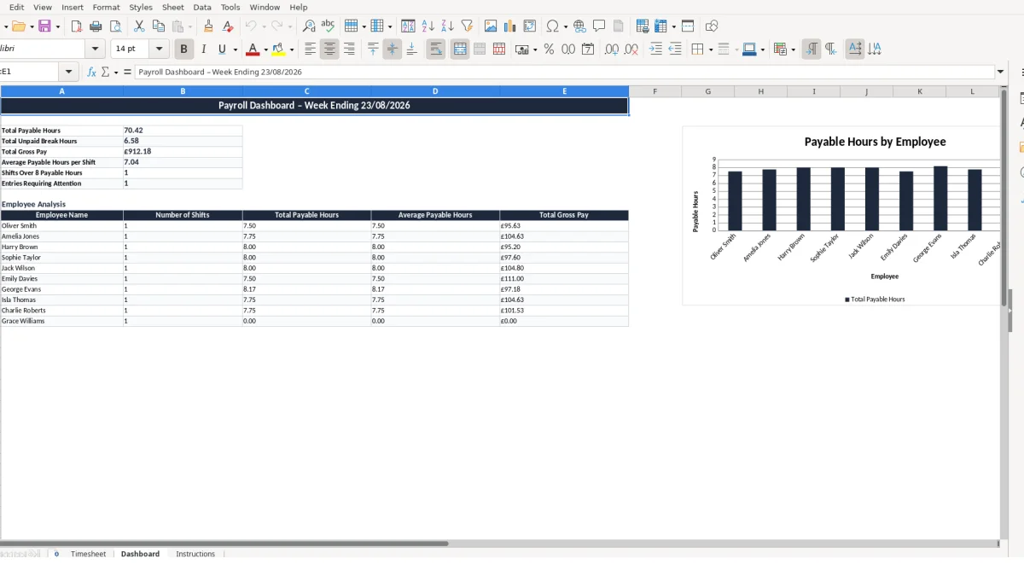Click the Cut scissors icon
This screenshot has width=1024, height=576.
[x=139, y=26]
